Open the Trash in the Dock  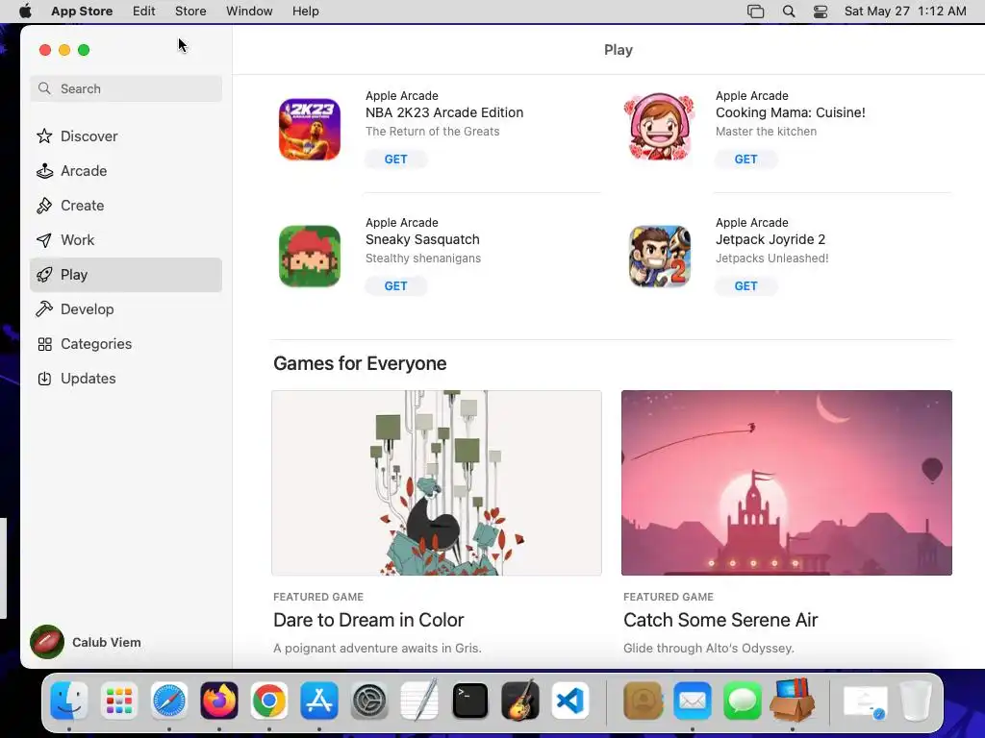(916, 701)
